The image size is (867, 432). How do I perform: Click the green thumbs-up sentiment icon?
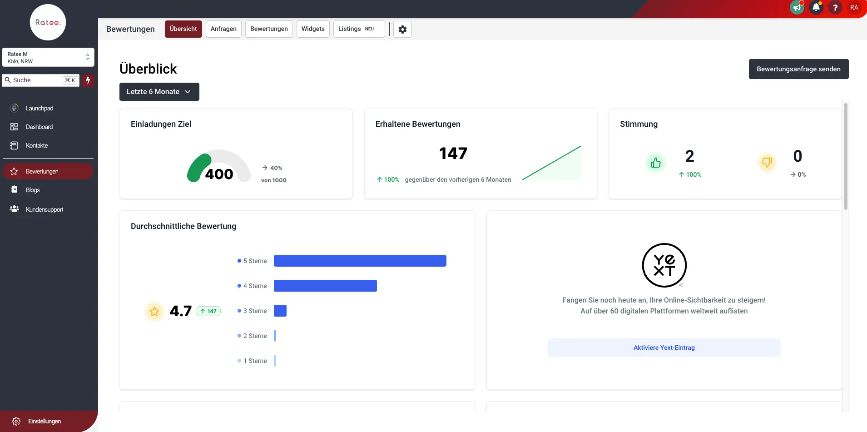coord(655,163)
